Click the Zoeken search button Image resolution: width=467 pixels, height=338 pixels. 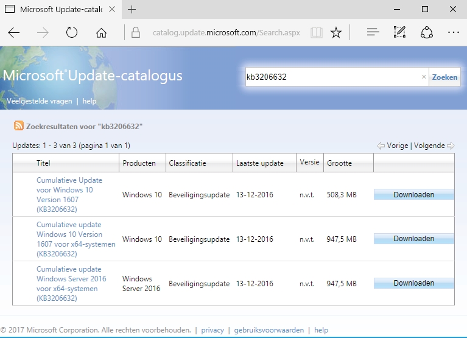pos(444,77)
